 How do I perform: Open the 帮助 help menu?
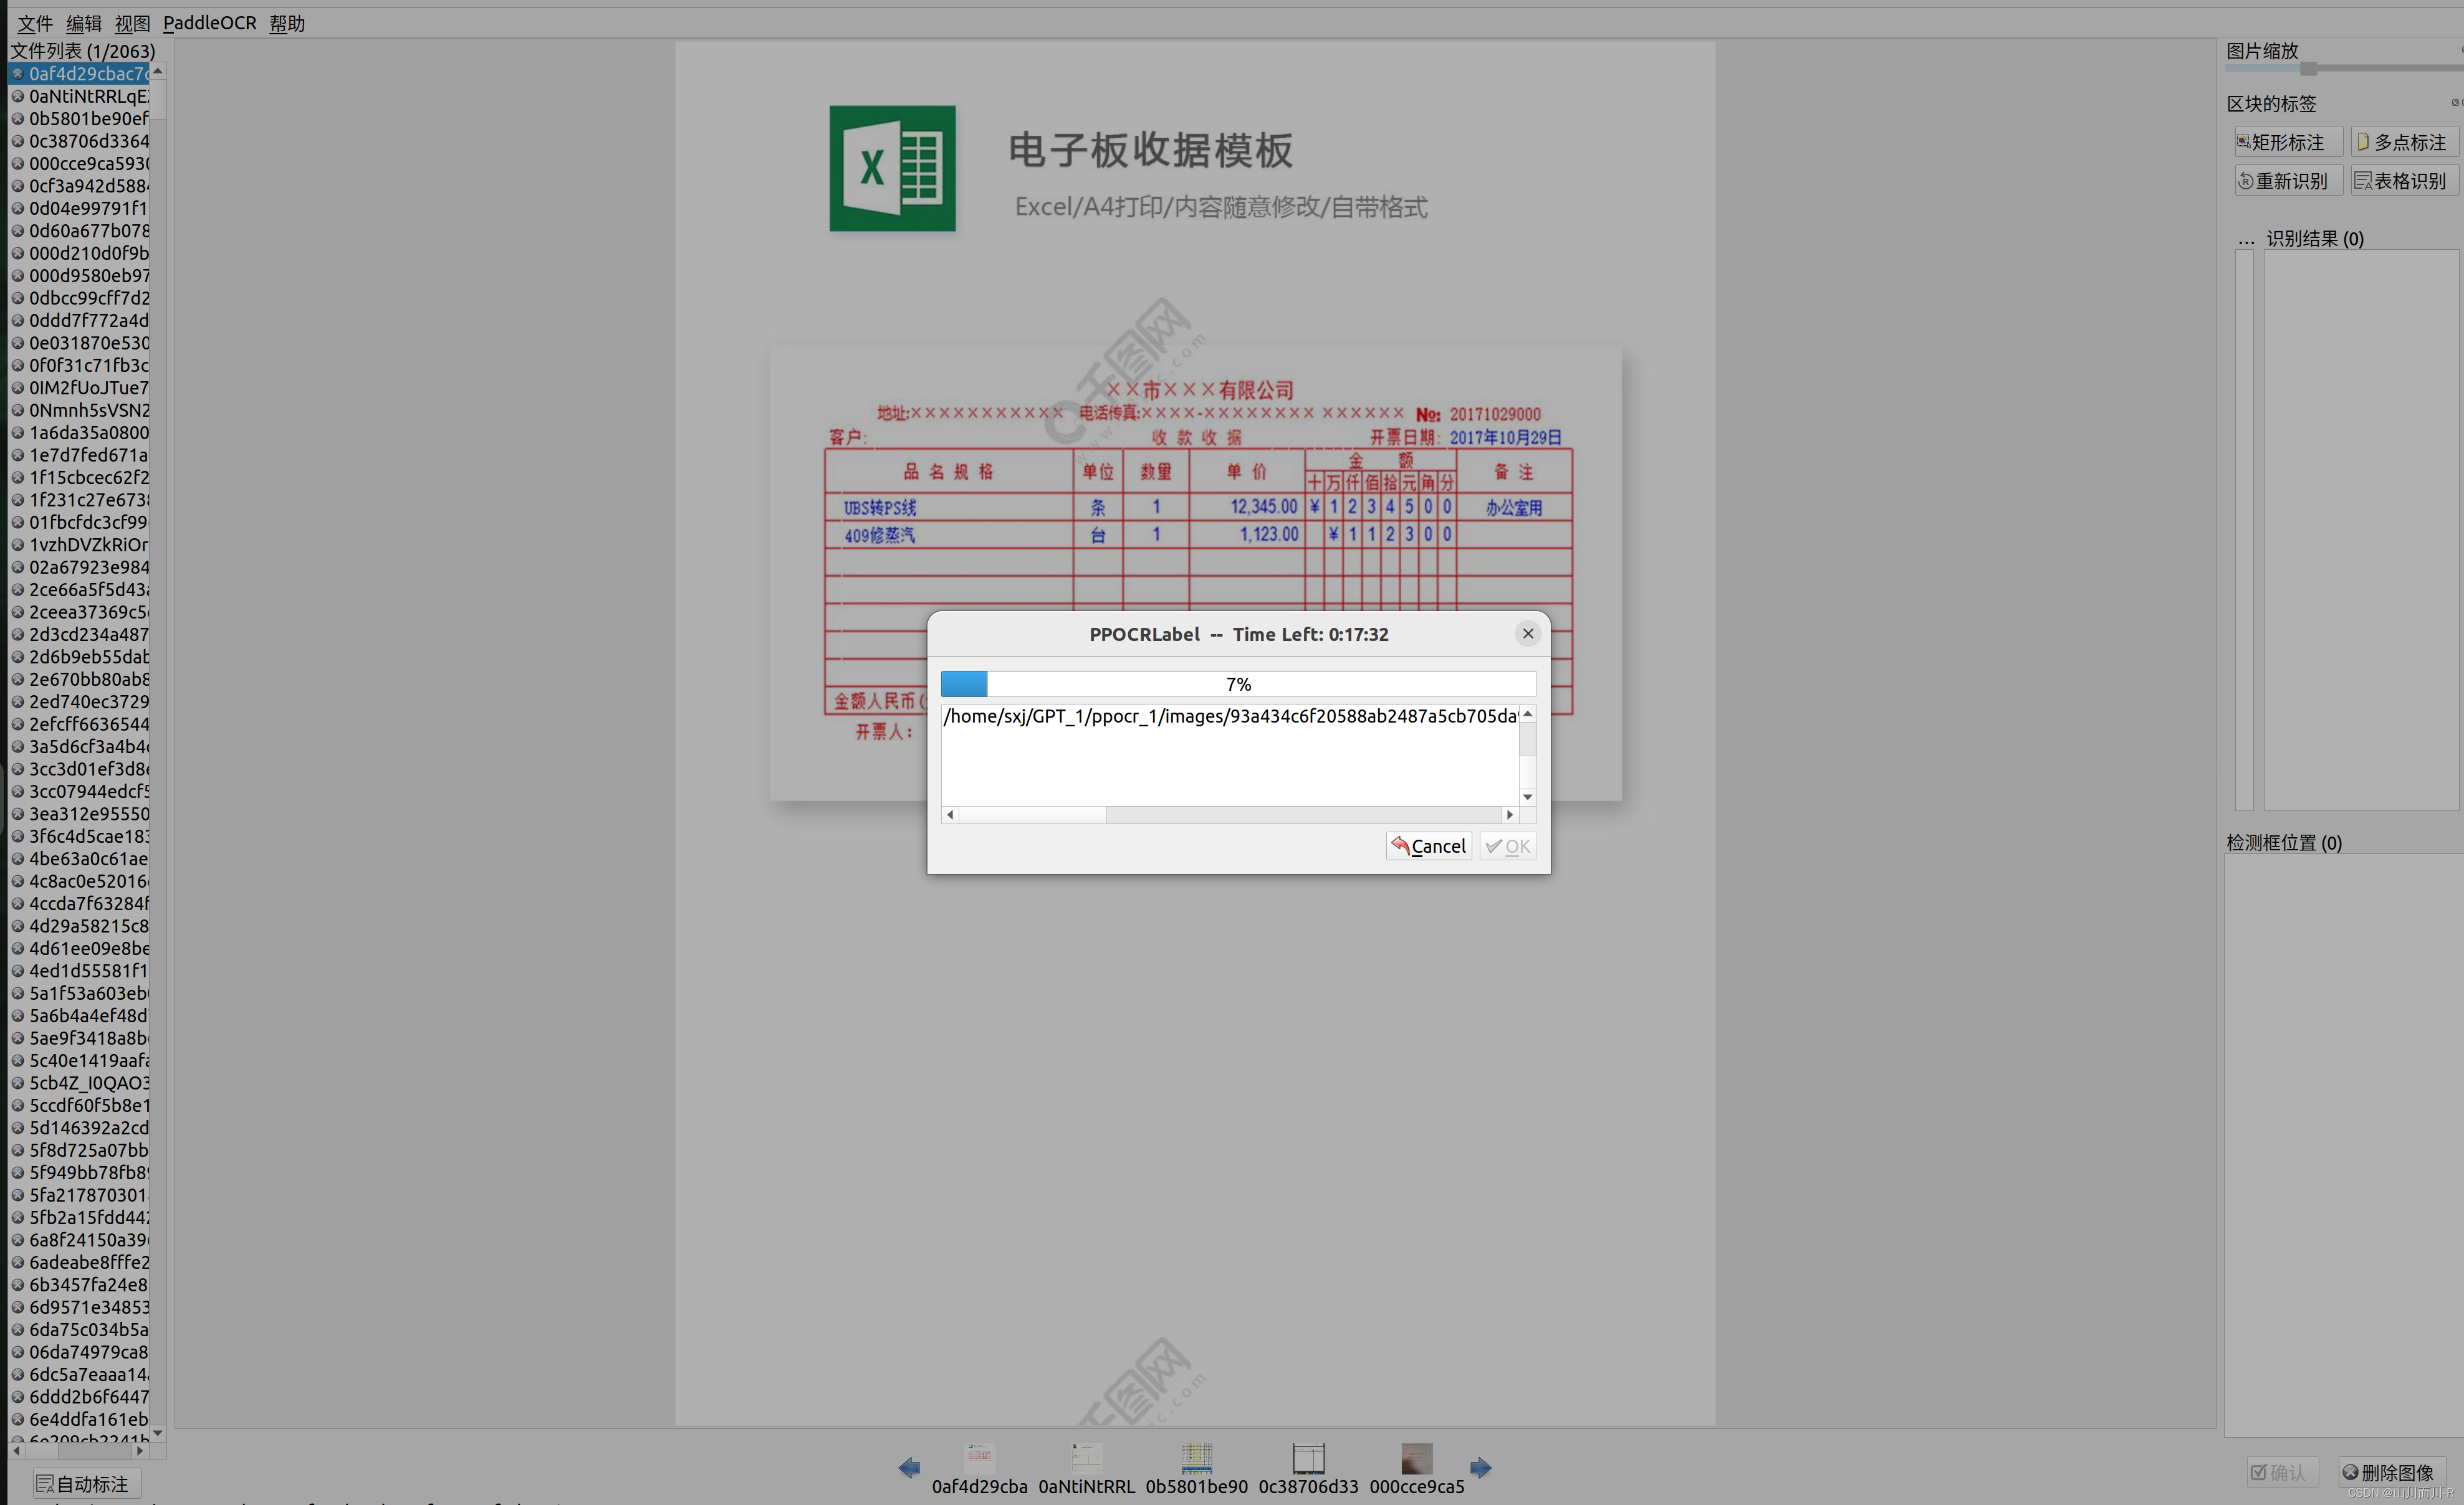click(287, 23)
